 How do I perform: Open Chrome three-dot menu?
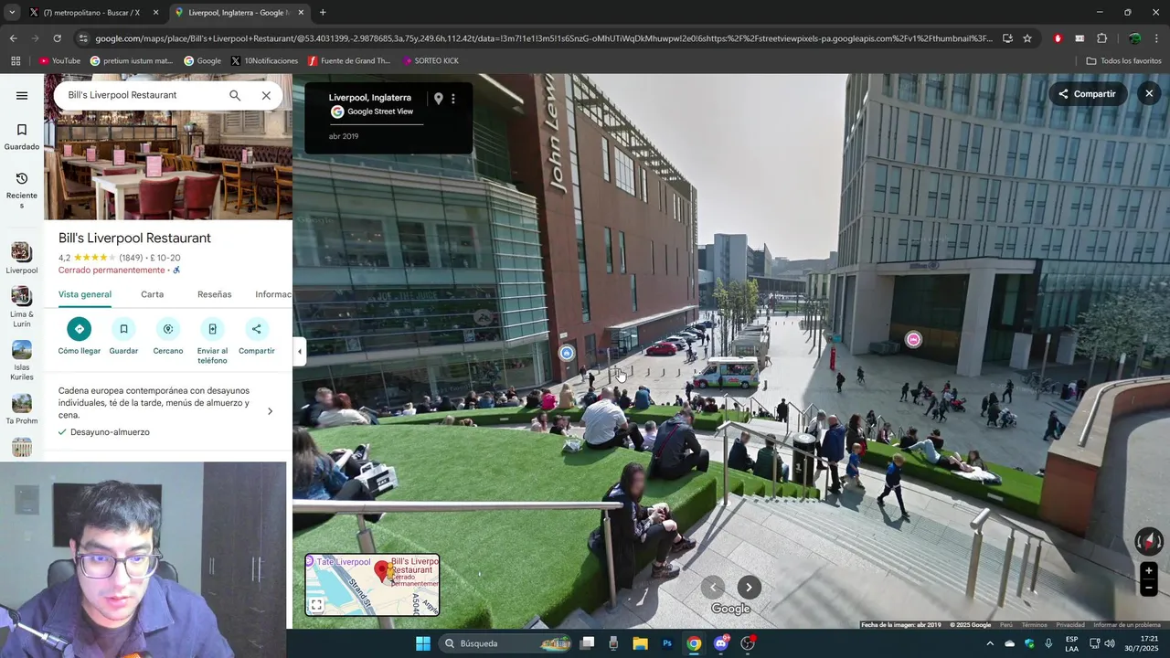pos(1156,38)
